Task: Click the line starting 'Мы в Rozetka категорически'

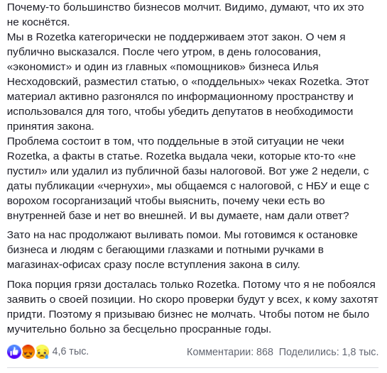Action: [176, 37]
